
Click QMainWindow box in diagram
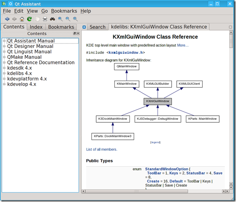(127, 66)
